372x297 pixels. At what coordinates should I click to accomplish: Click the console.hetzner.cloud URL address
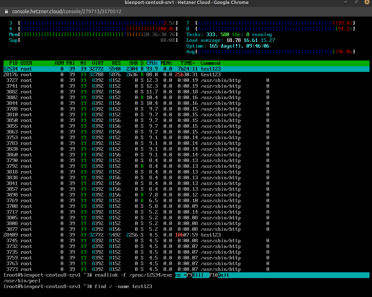point(67,11)
